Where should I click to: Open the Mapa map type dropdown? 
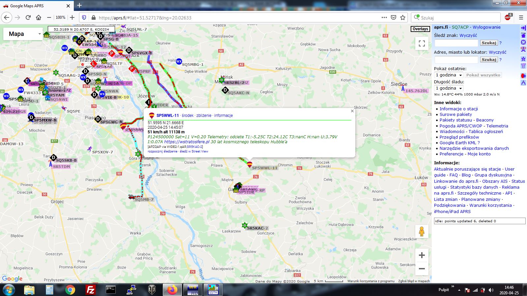coord(23,34)
